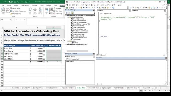Click Comment Block icon in Edit toolbar
The height and width of the screenshot is (96, 171).
[x=152, y=8]
